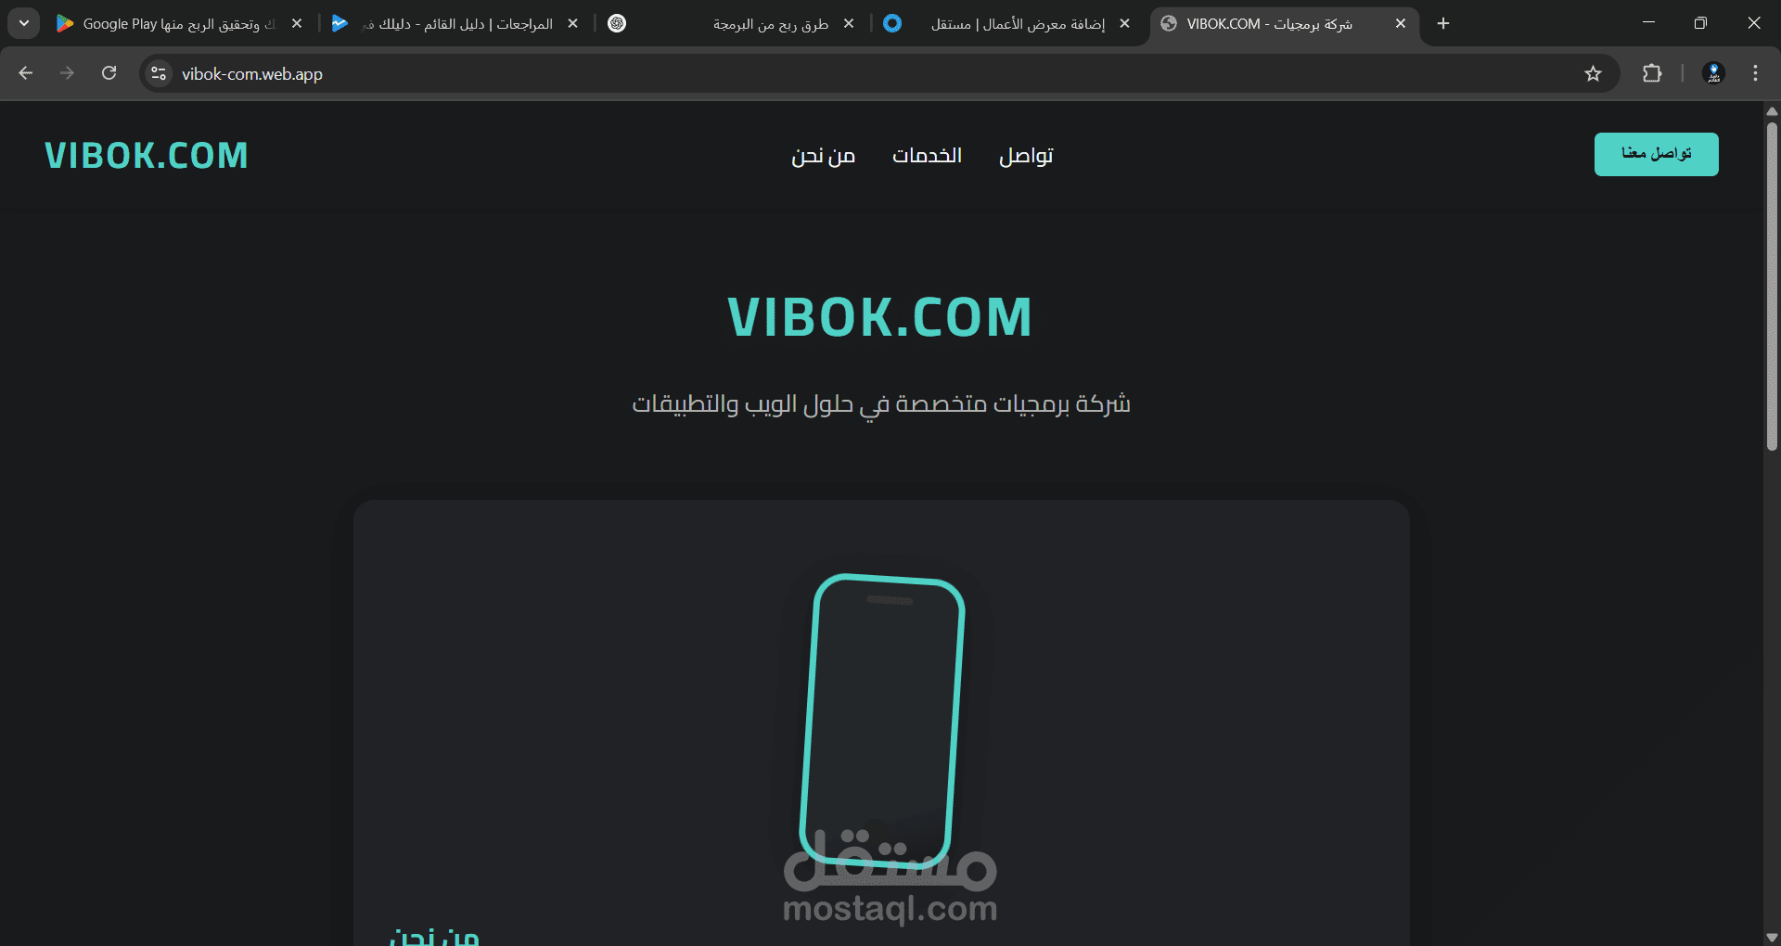Screen dimensions: 1781x946
Task: View site information icon in address bar
Action: tap(159, 73)
